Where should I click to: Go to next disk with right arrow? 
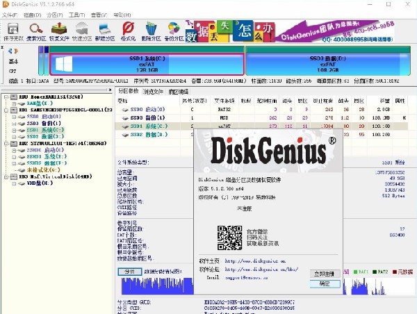tap(16, 51)
